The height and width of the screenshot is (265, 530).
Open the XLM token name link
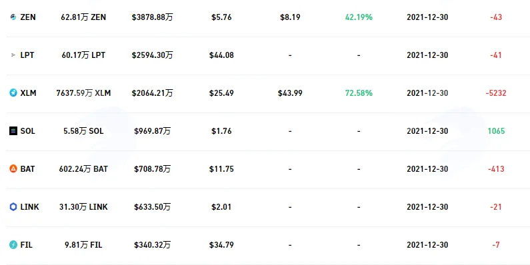tap(28, 93)
